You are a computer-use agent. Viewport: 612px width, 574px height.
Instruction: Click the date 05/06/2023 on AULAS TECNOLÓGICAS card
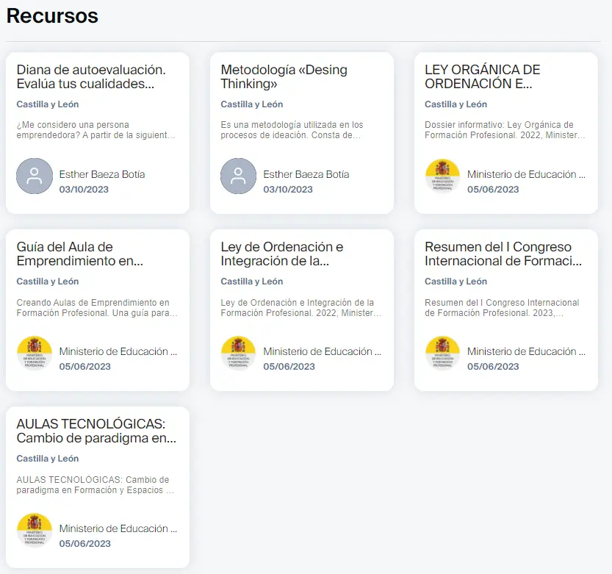coord(85,544)
